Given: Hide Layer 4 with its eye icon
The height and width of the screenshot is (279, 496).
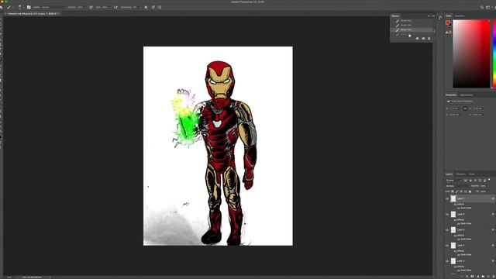Looking at the screenshot, I should pos(447,246).
